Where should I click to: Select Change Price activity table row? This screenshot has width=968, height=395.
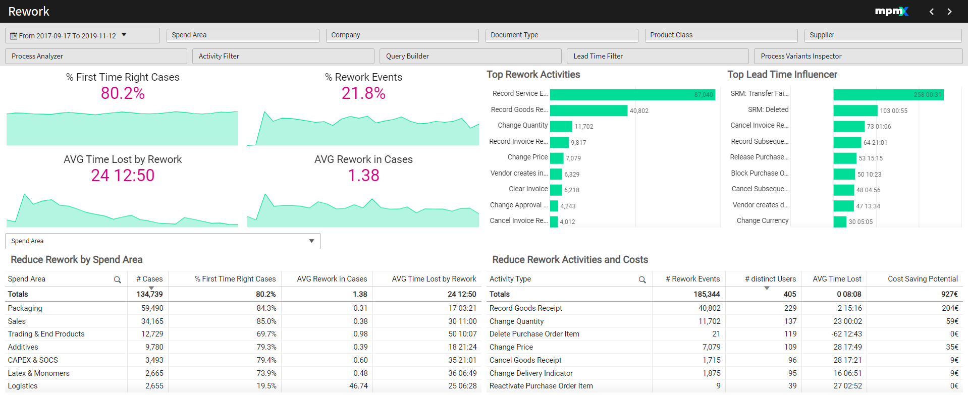click(724, 347)
